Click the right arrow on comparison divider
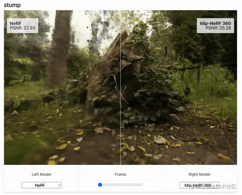242x195 pixels. [125, 88]
